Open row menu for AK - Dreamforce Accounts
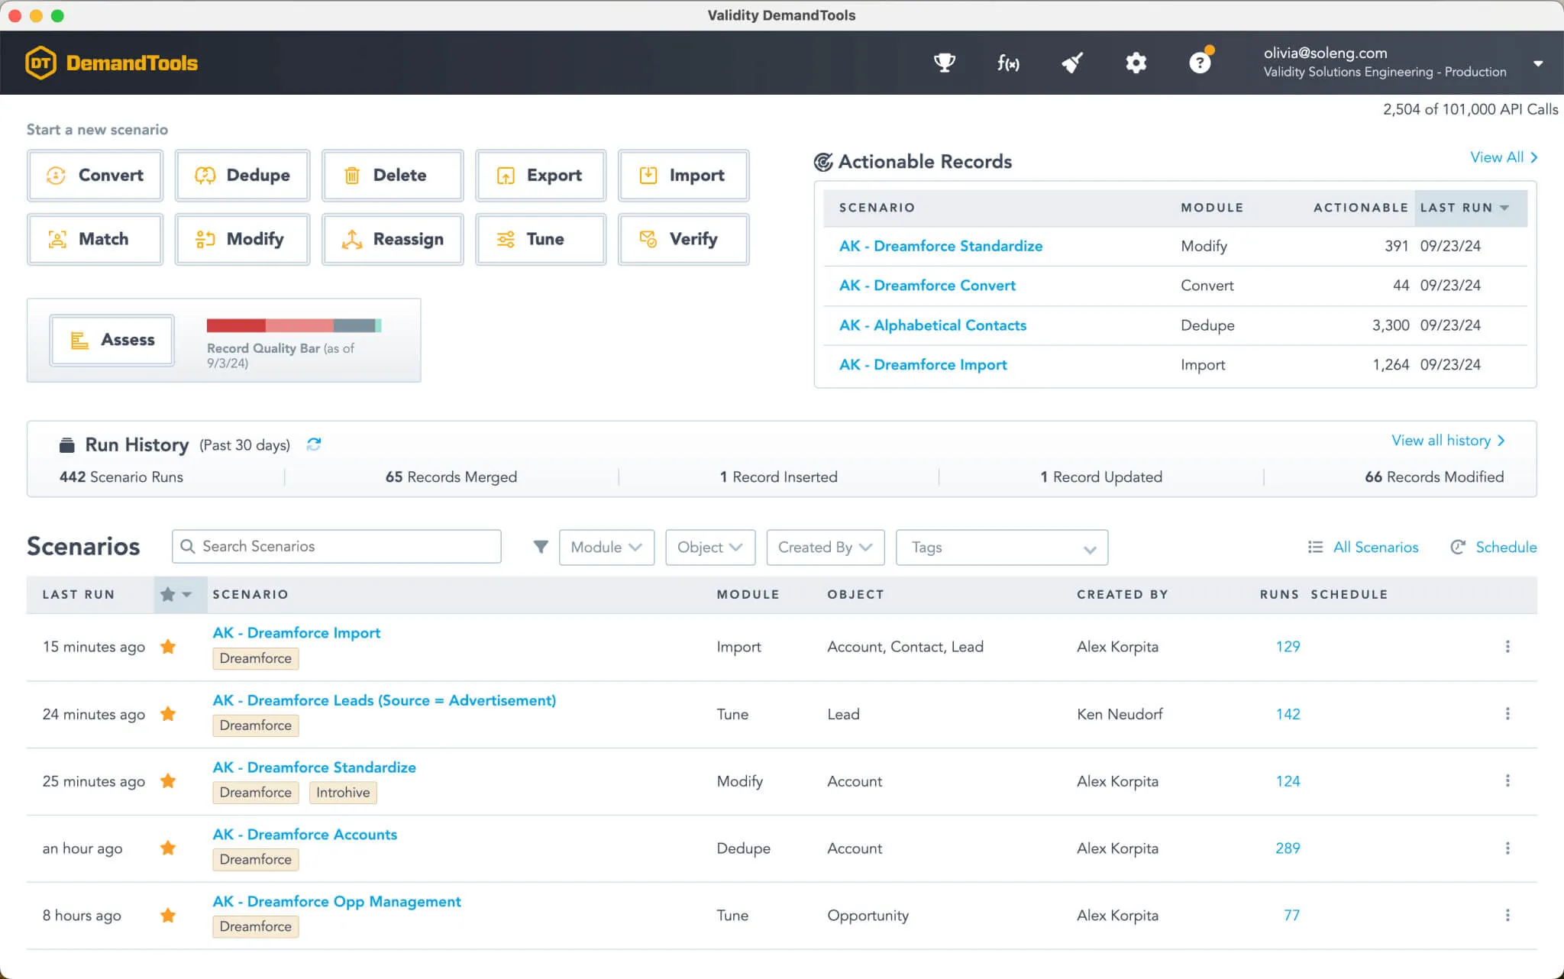This screenshot has width=1564, height=979. click(x=1507, y=848)
